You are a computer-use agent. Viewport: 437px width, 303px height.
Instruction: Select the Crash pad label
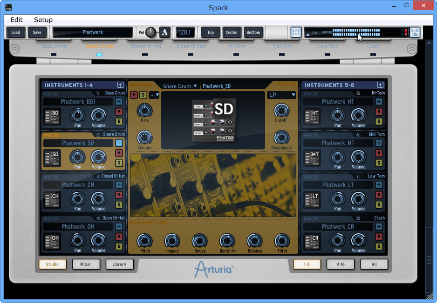coord(374,46)
